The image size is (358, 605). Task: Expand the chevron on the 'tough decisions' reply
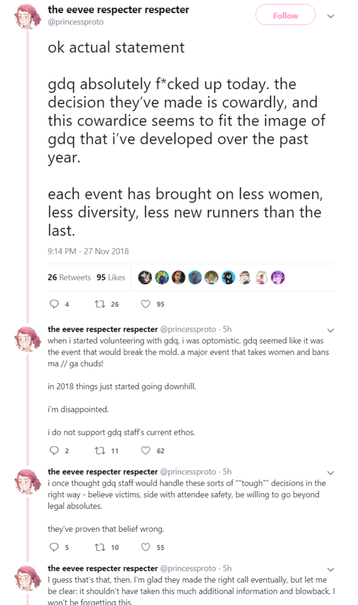[x=330, y=473]
